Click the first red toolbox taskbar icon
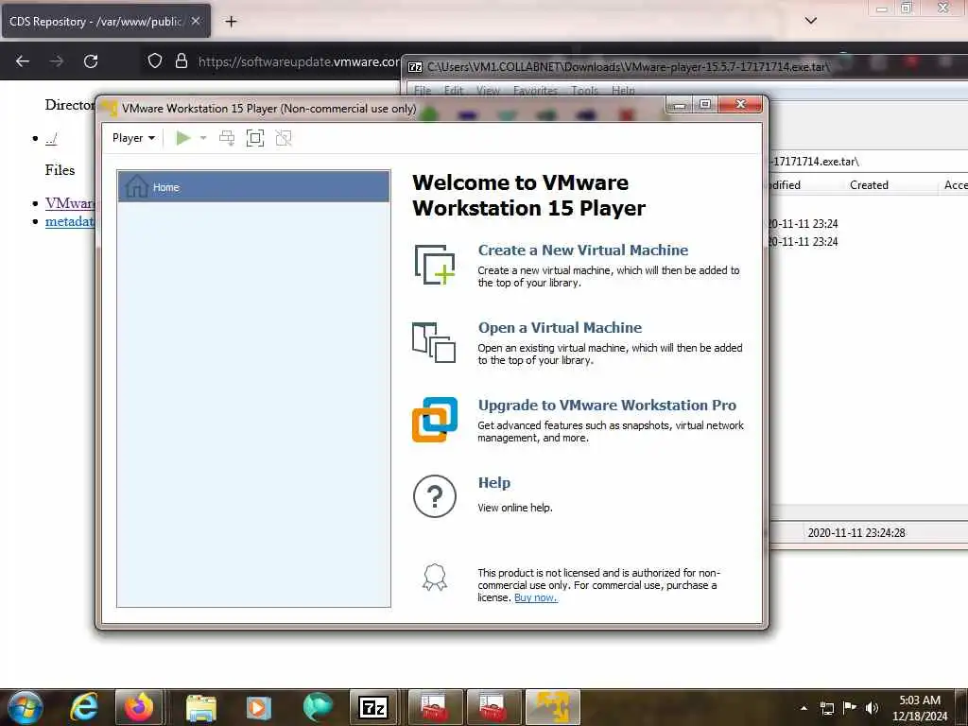968x726 pixels. coord(435,707)
